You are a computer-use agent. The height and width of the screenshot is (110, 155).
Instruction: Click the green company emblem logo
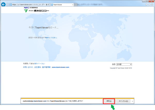click(x=26, y=11)
